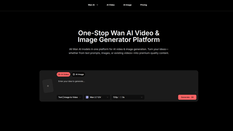The width and height of the screenshot is (233, 131).
Task: Select the AI Video tab pill
Action: (x=63, y=74)
